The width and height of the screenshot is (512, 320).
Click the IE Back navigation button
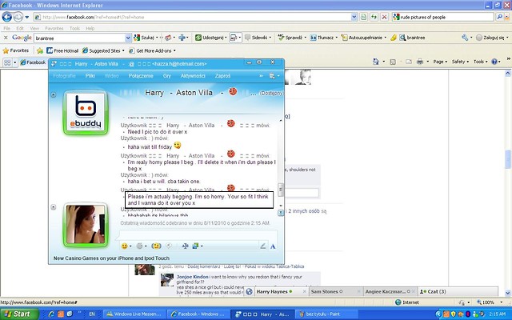coord(7,17)
